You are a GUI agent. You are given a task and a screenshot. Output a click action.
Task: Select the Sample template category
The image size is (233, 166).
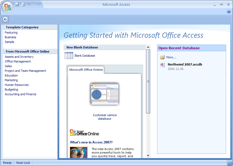tap(9, 42)
